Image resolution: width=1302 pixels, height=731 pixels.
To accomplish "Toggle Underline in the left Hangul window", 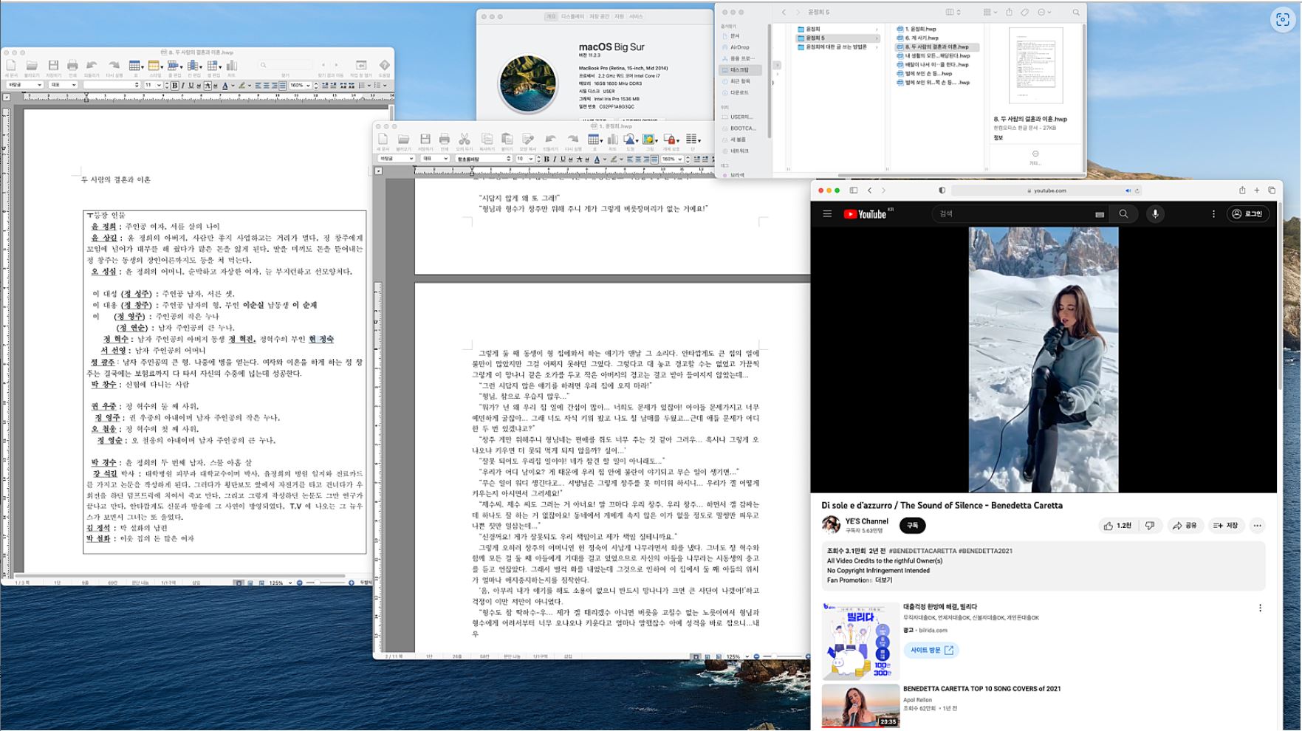I will pos(191,86).
